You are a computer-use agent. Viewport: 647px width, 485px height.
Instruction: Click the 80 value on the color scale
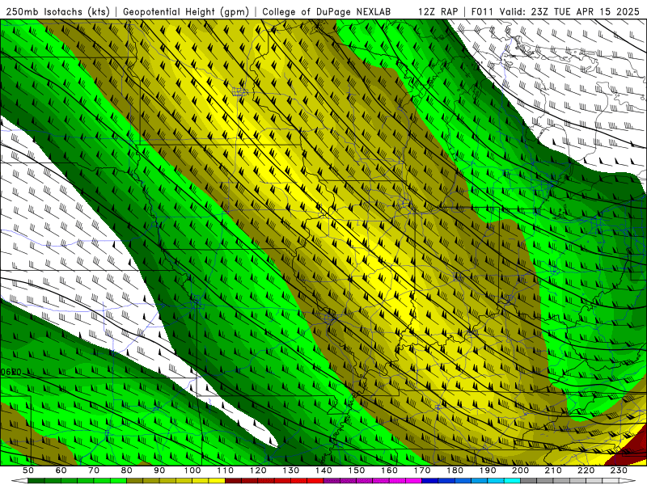point(127,470)
